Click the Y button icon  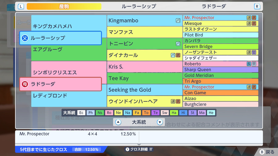tap(127, 149)
